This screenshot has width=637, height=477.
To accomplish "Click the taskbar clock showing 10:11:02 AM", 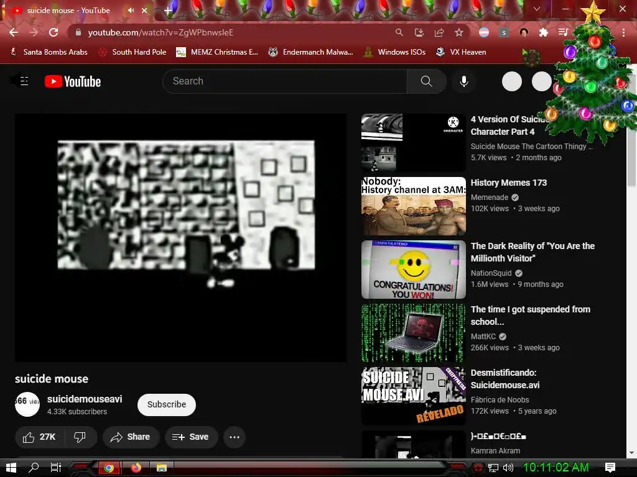I will [x=556, y=468].
